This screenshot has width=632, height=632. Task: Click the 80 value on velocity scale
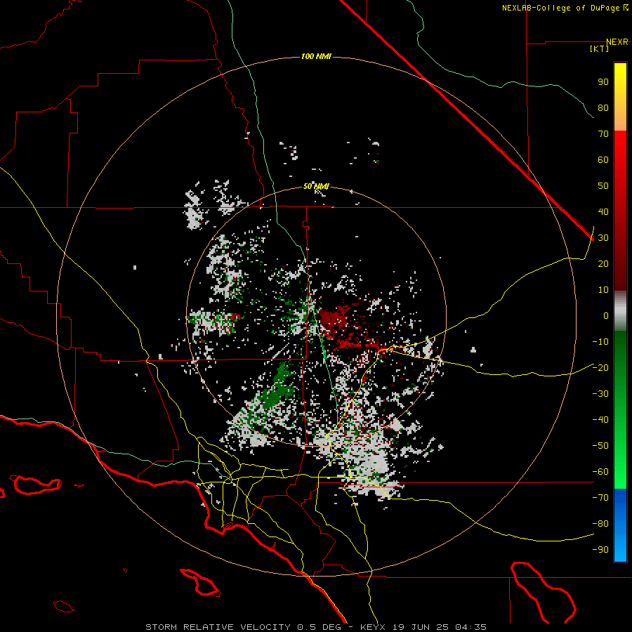click(x=603, y=107)
